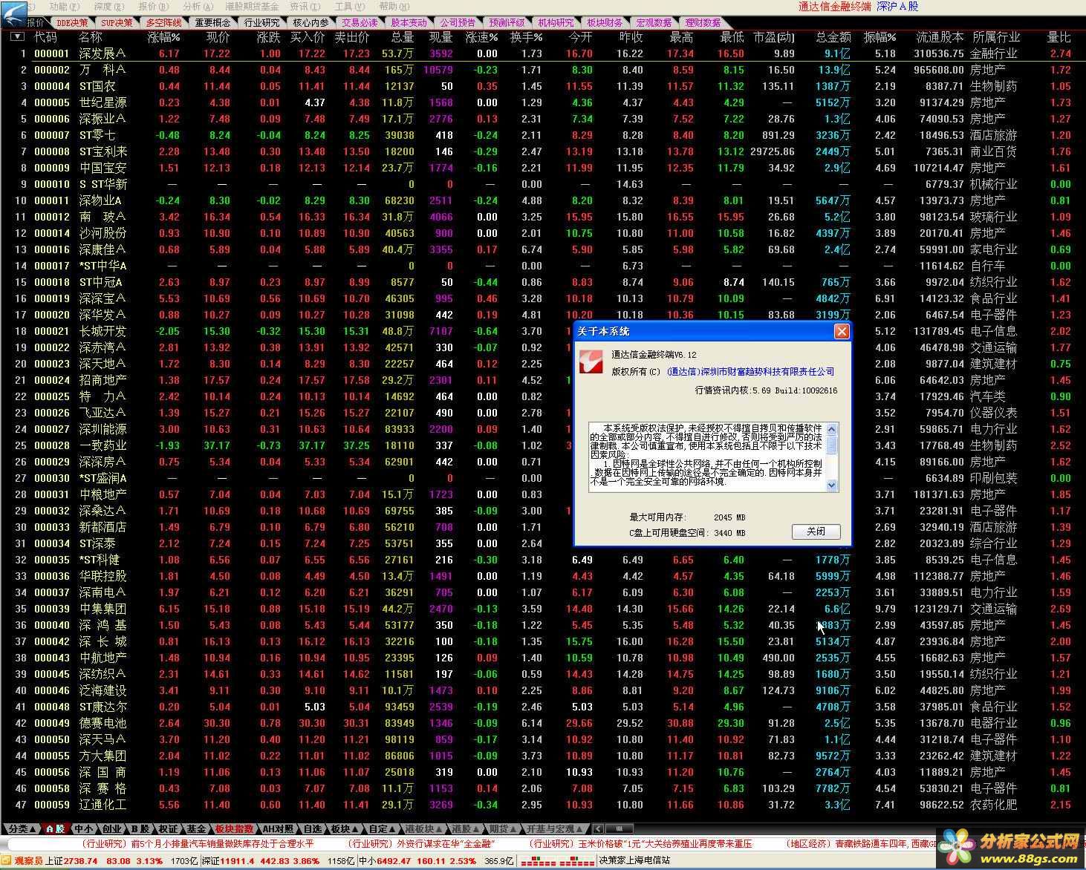This screenshot has width=1086, height=870.
Task: Select stock row 000002 万科A
Action: (x=542, y=70)
